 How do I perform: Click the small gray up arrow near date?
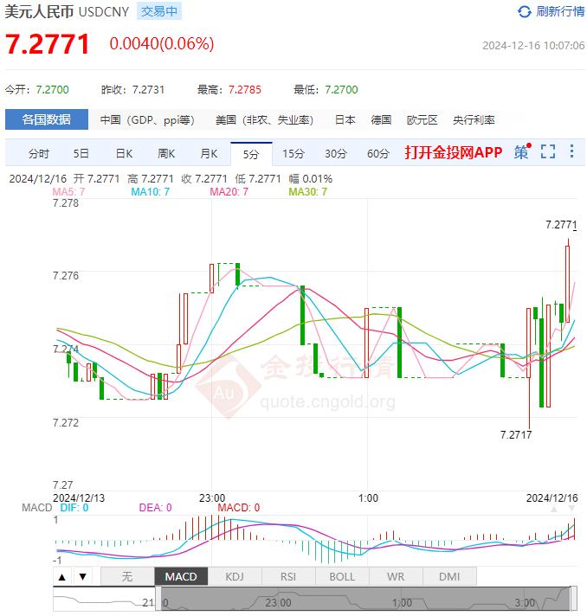click(553, 509)
